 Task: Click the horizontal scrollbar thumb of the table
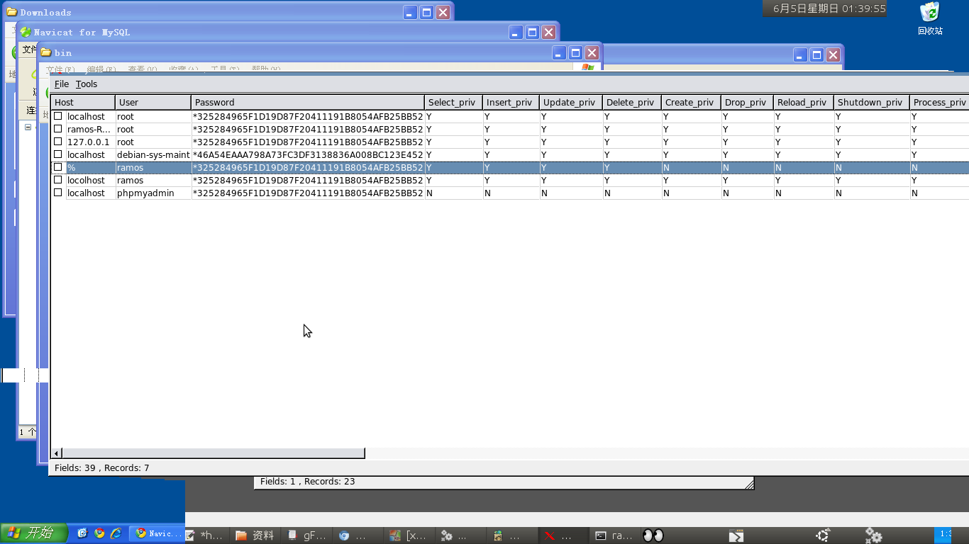pos(214,453)
